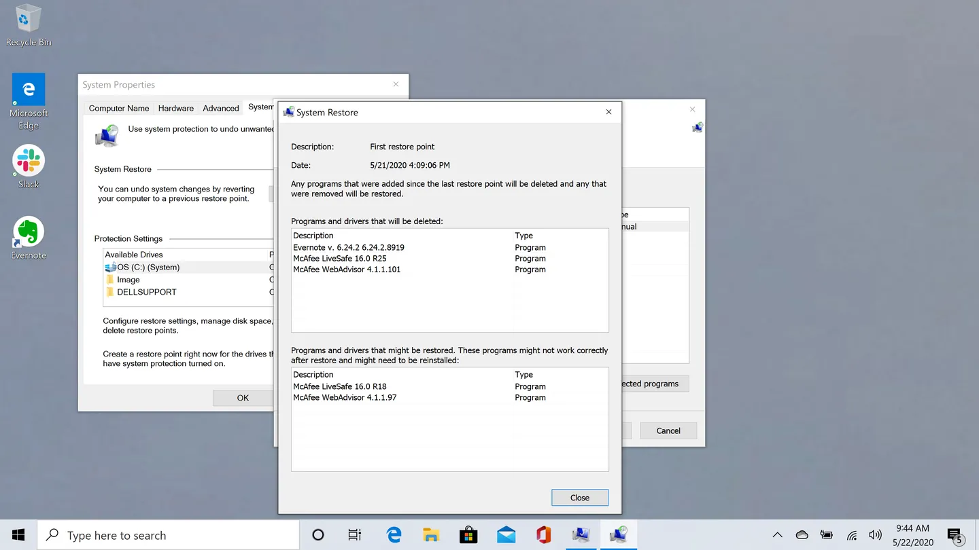Close the affected programs dialog

click(580, 498)
